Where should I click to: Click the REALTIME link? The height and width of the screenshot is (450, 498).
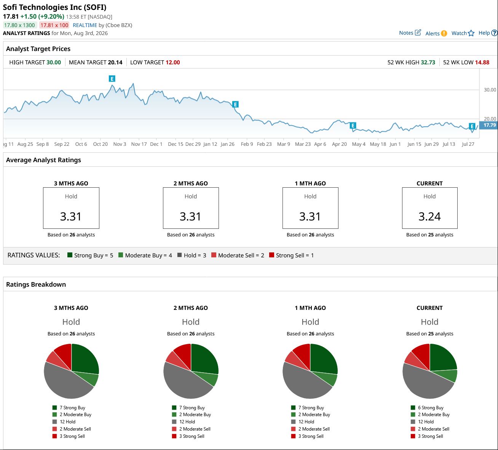[85, 25]
